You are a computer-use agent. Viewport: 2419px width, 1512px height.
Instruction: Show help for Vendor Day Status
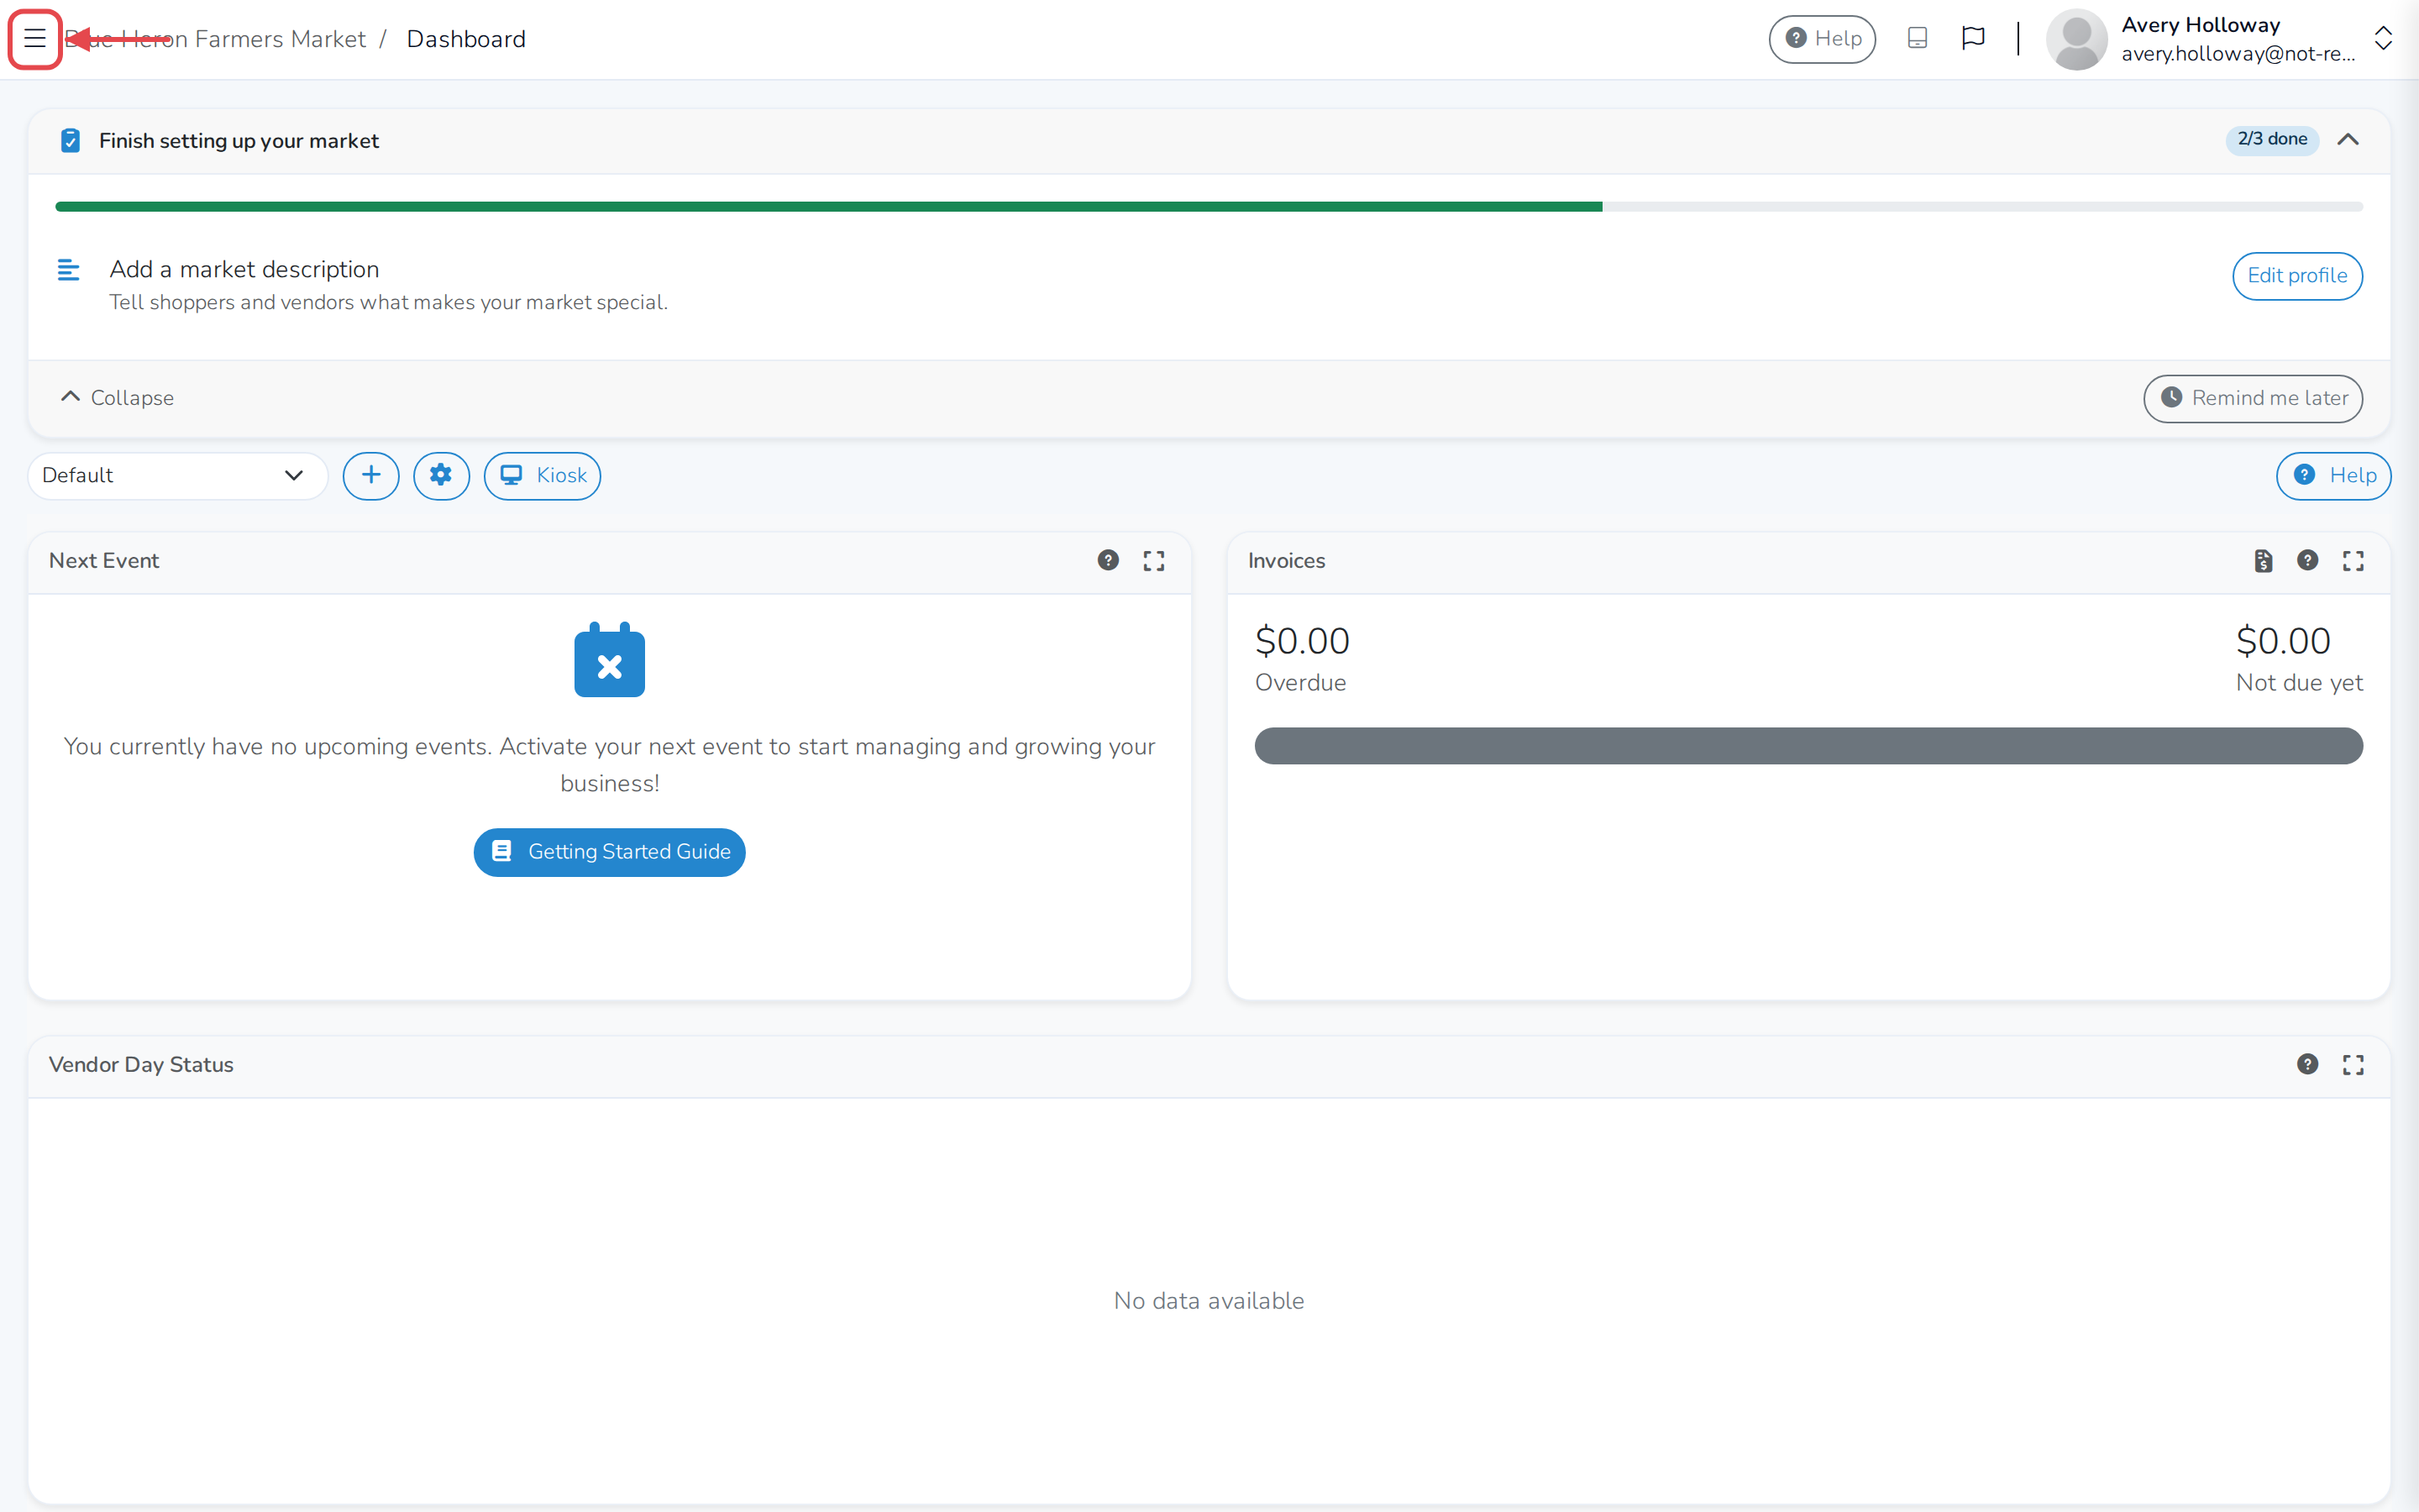(x=2307, y=1065)
